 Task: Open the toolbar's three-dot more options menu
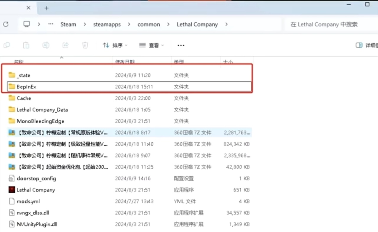click(181, 45)
